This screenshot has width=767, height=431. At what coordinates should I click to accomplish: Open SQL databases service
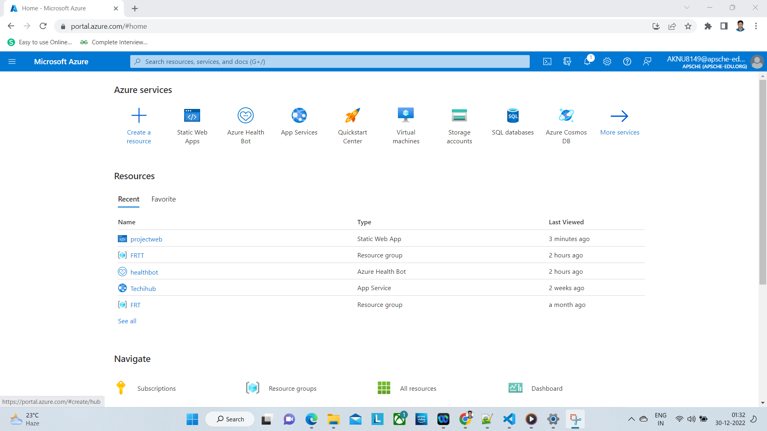click(x=513, y=122)
